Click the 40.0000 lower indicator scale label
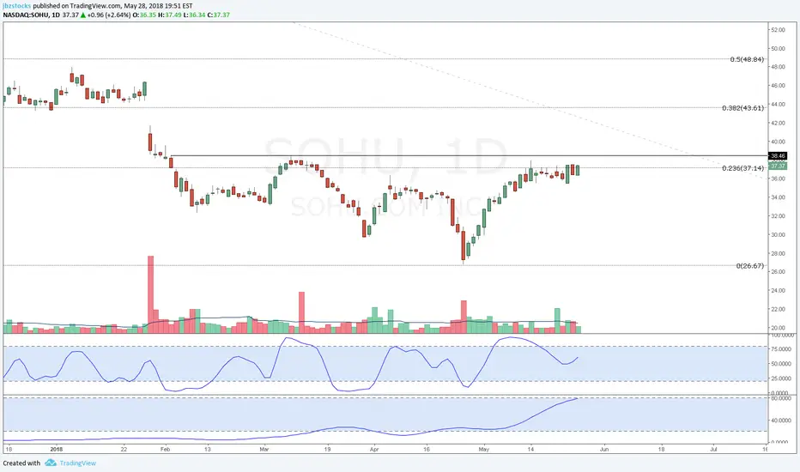Image resolution: width=800 pixels, height=472 pixels. point(780,421)
